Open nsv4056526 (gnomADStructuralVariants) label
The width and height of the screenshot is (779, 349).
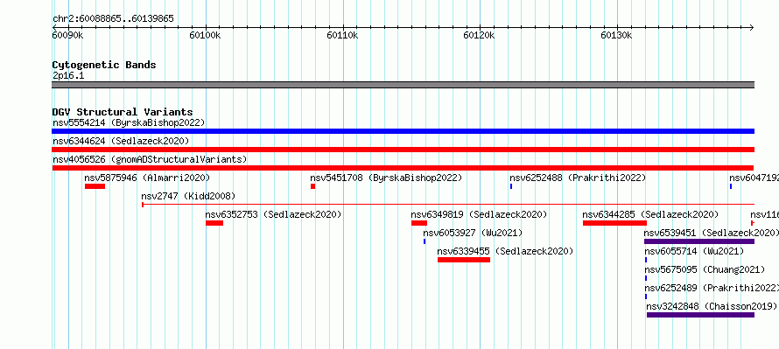[x=150, y=159]
